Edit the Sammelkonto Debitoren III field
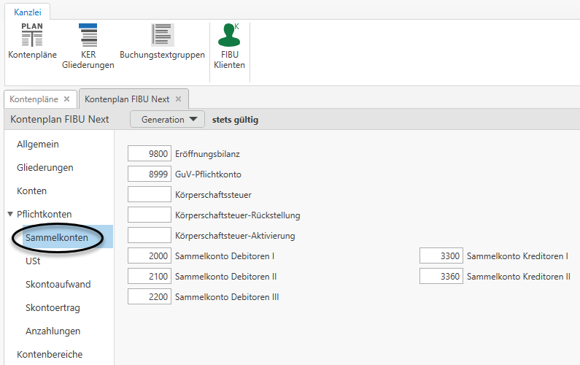The image size is (580, 365). 150,297
